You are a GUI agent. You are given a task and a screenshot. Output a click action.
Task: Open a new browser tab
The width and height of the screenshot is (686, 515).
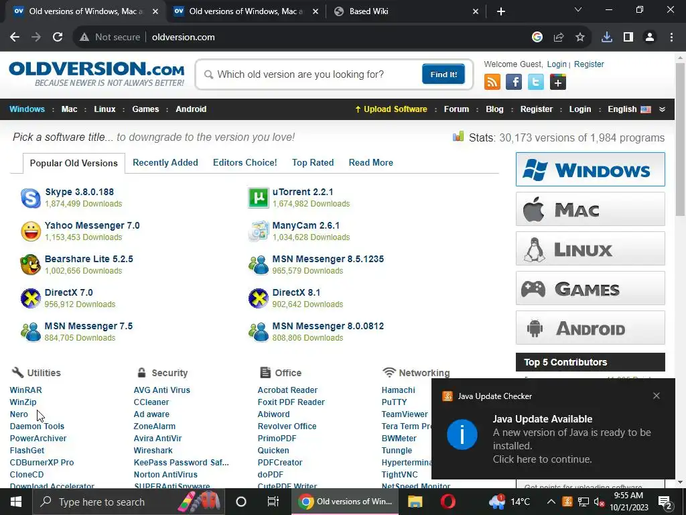click(x=501, y=11)
